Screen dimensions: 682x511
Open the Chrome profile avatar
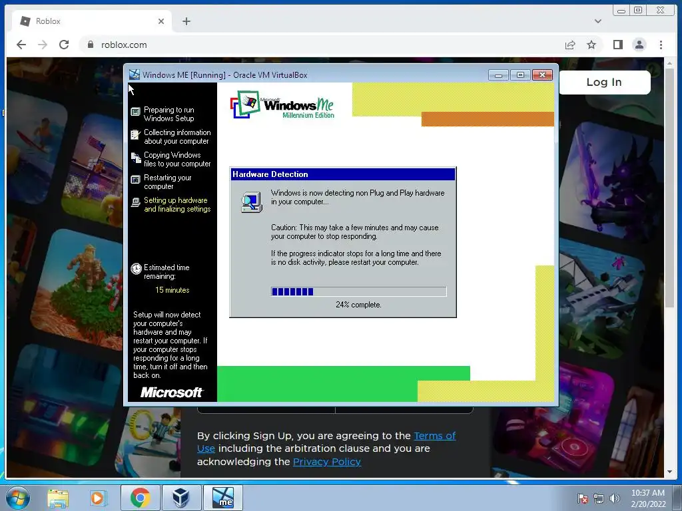(x=639, y=45)
